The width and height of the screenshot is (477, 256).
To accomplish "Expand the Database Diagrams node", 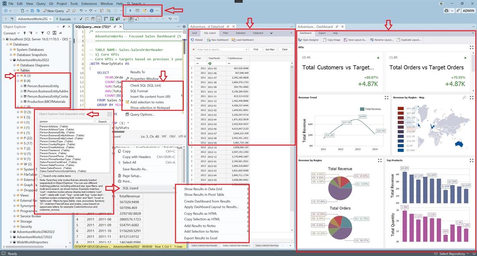I will click(14, 65).
